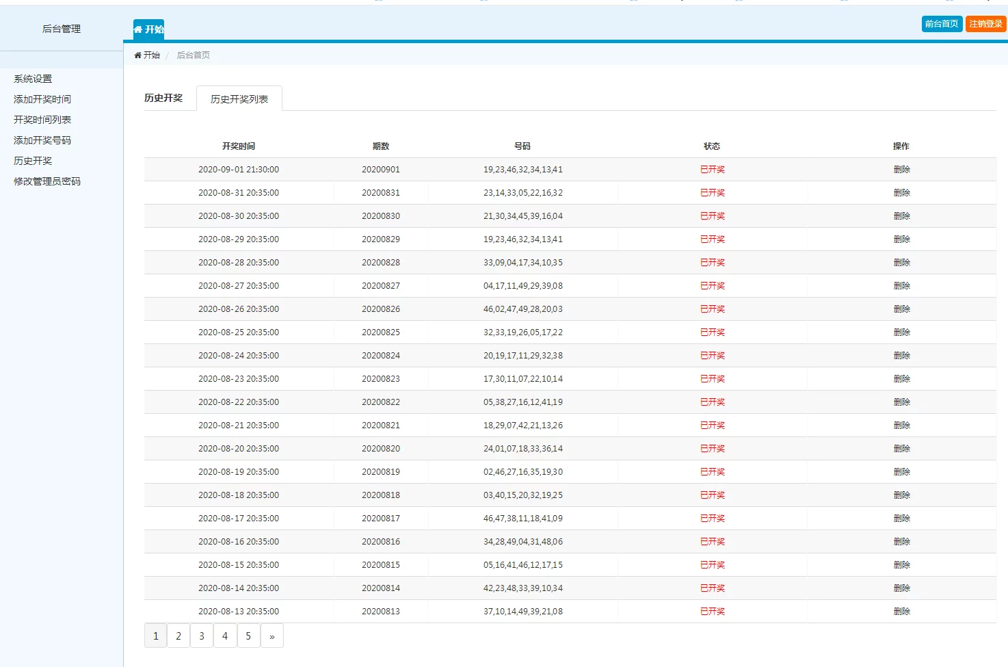Go to 开奖时间列表 in the sidebar

[x=42, y=120]
